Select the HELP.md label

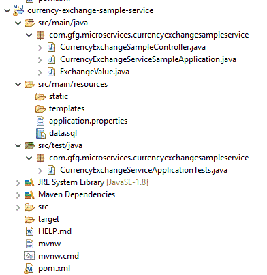pyautogui.click(x=54, y=231)
